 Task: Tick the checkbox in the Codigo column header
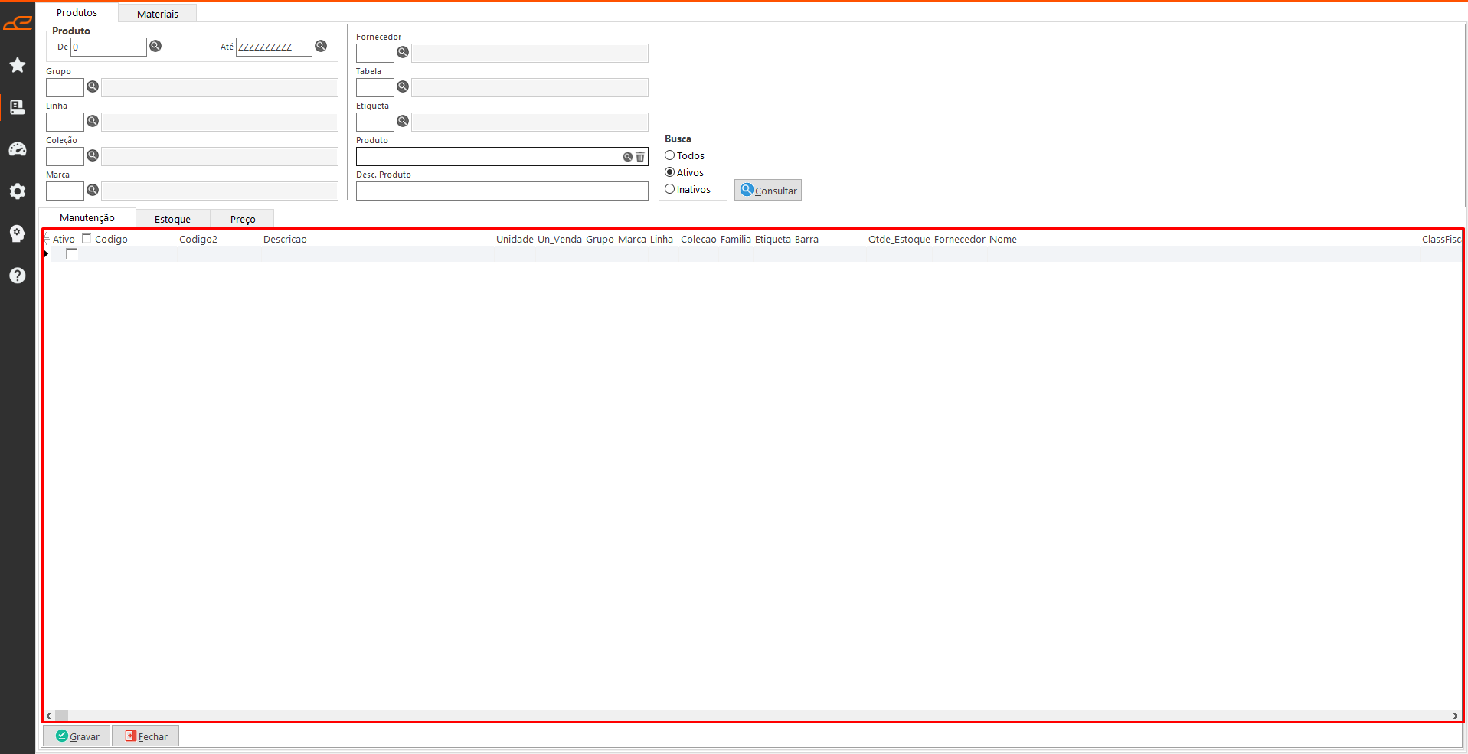pyautogui.click(x=87, y=239)
